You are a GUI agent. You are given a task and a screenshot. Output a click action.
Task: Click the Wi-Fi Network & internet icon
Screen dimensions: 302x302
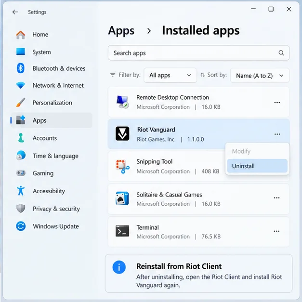tap(21, 85)
